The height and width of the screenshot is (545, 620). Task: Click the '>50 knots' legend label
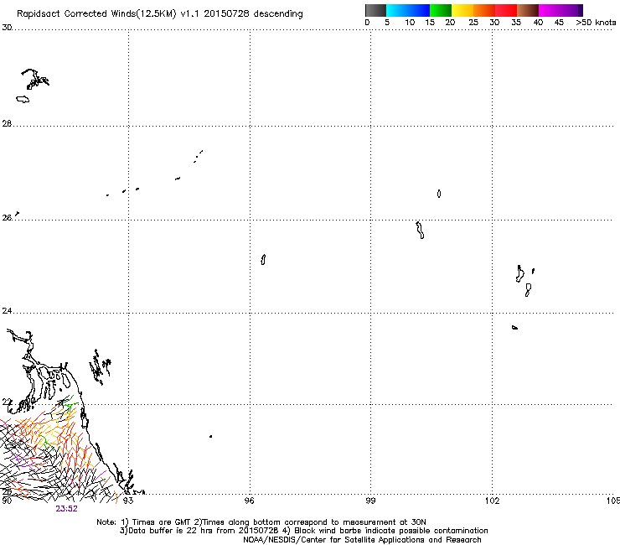[x=596, y=23]
